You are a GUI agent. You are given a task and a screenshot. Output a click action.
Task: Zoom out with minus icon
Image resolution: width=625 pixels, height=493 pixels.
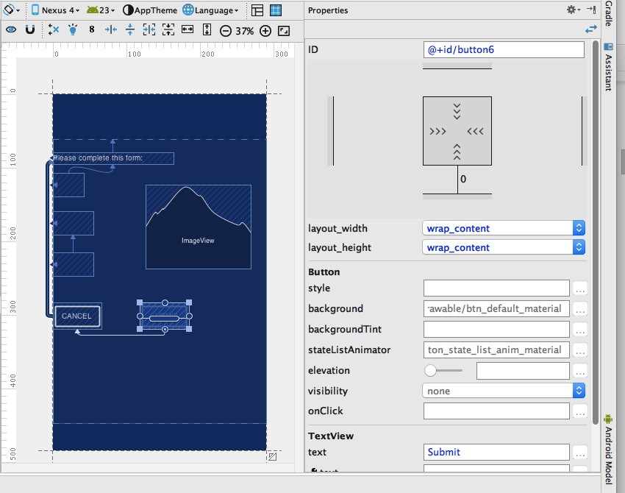(x=226, y=31)
